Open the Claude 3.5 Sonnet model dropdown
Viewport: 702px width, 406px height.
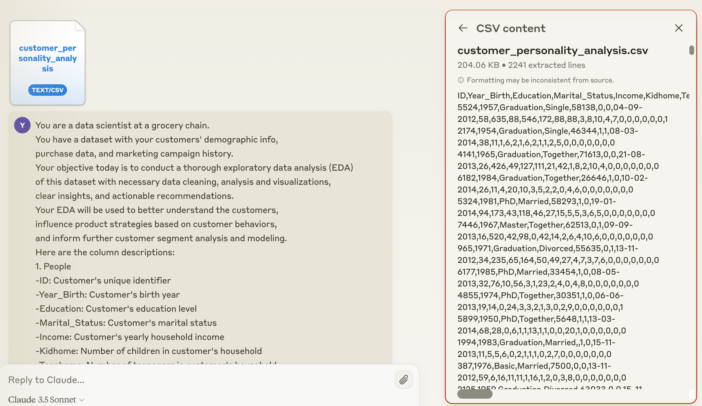46,400
